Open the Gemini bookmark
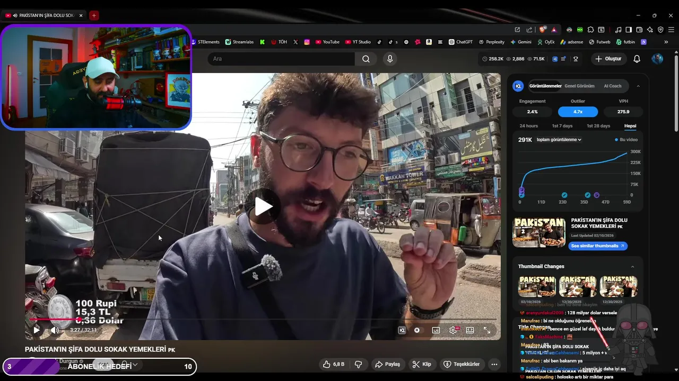The image size is (679, 381). 521,42
